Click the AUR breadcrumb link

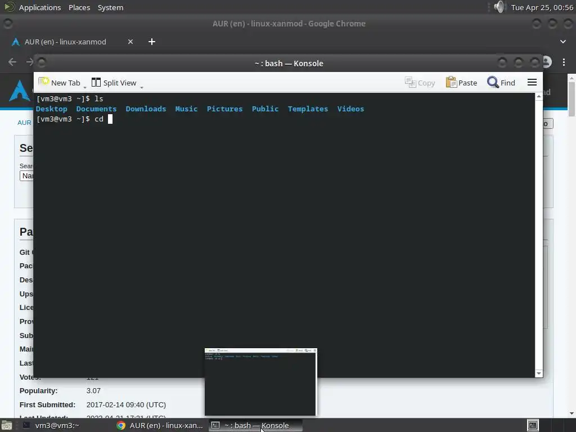click(24, 123)
